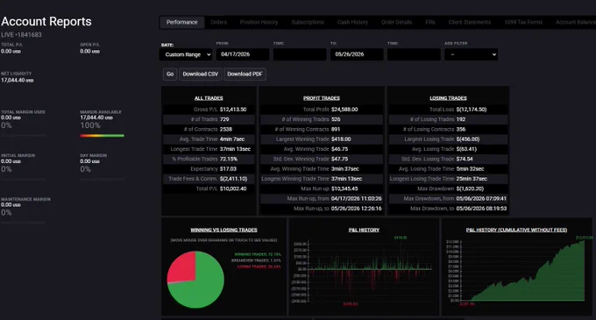Open the Subscriptions tab
Image resolution: width=596 pixels, height=320 pixels.
click(x=308, y=23)
